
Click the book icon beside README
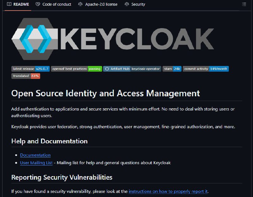coord(9,4)
